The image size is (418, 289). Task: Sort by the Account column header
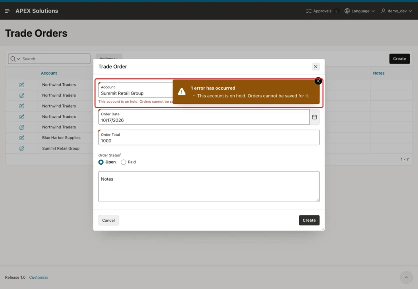tap(49, 73)
